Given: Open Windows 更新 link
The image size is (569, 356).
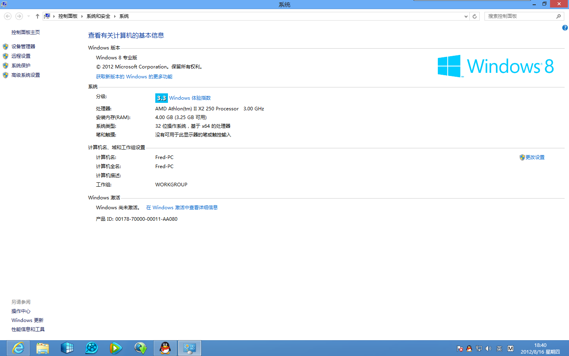Looking at the screenshot, I should tap(28, 320).
